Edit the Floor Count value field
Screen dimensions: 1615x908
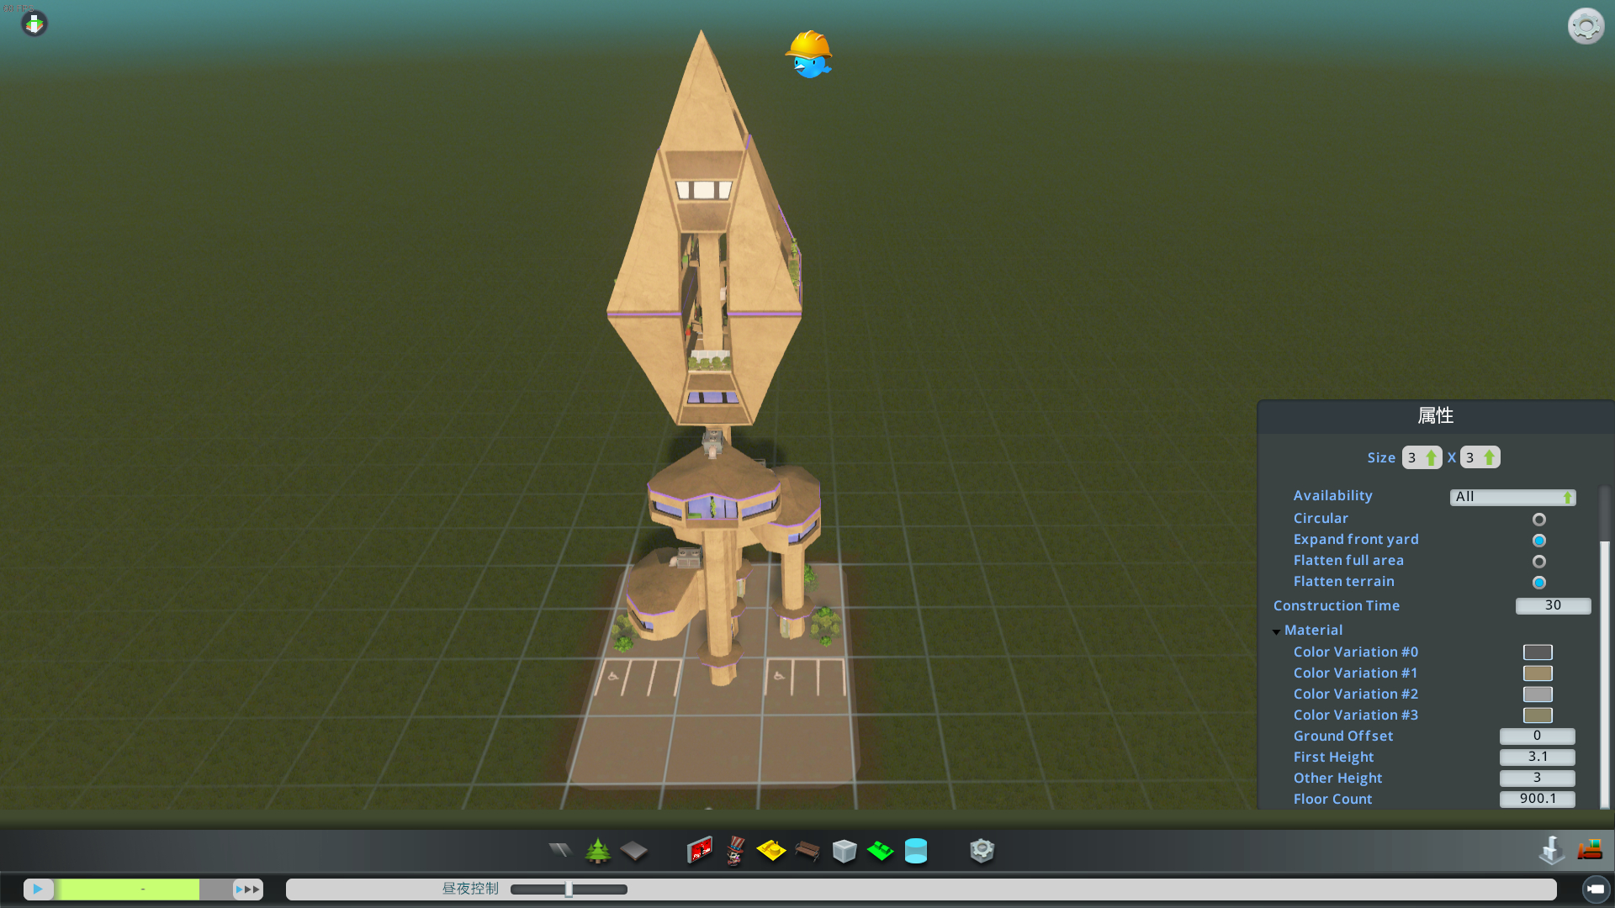[x=1537, y=799]
